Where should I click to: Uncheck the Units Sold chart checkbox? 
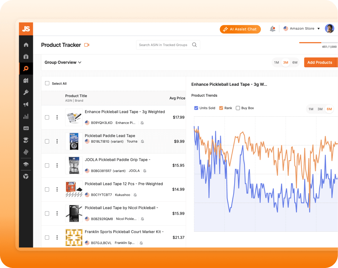(196, 108)
